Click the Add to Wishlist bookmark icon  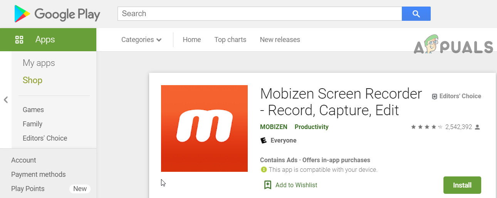[x=267, y=185]
